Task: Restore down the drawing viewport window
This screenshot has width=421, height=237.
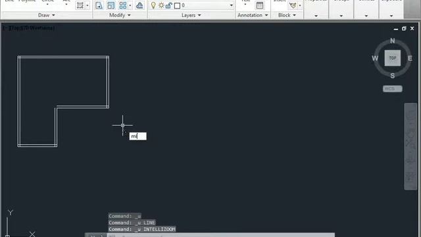Action: point(404,28)
